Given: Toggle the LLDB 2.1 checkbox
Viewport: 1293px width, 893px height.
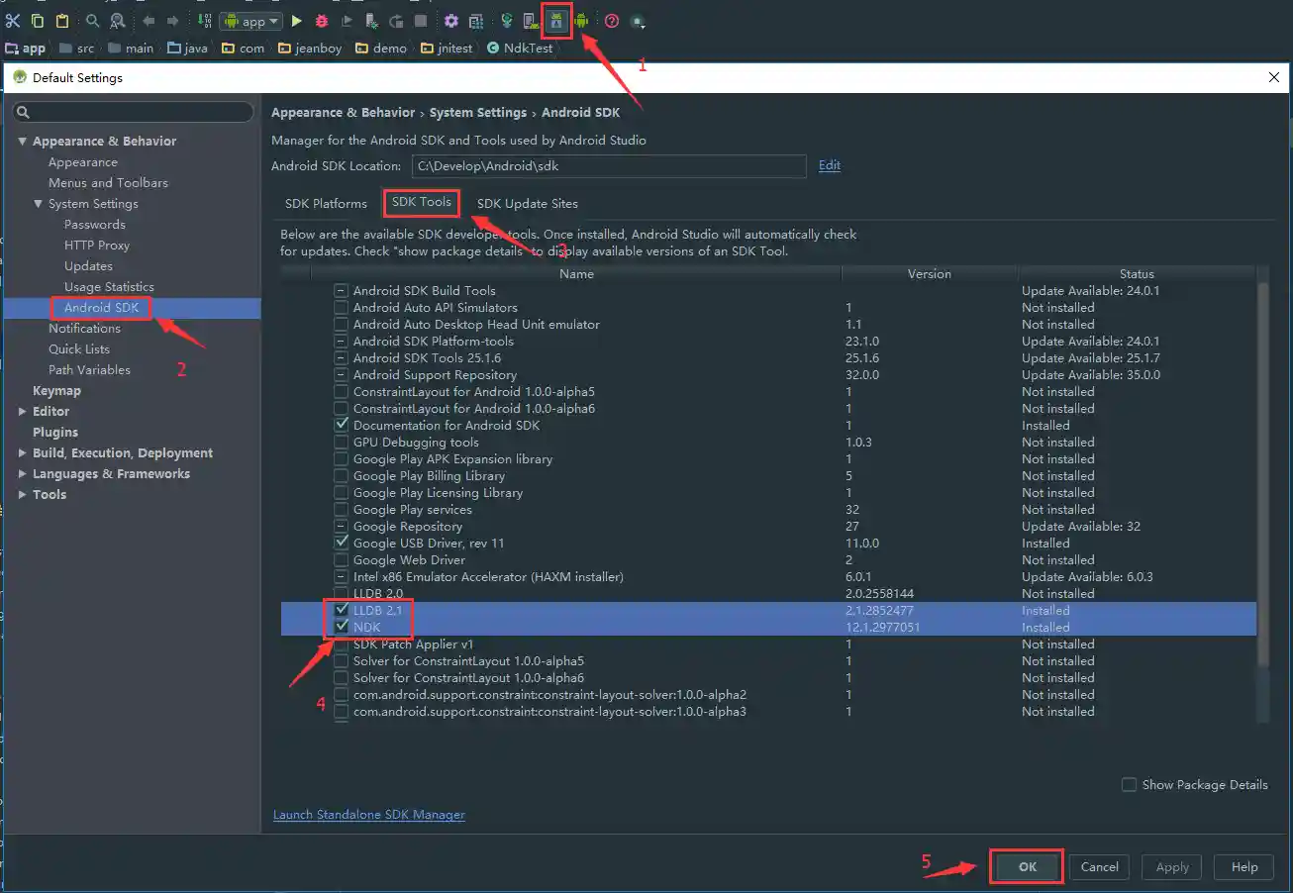Looking at the screenshot, I should click(x=342, y=611).
